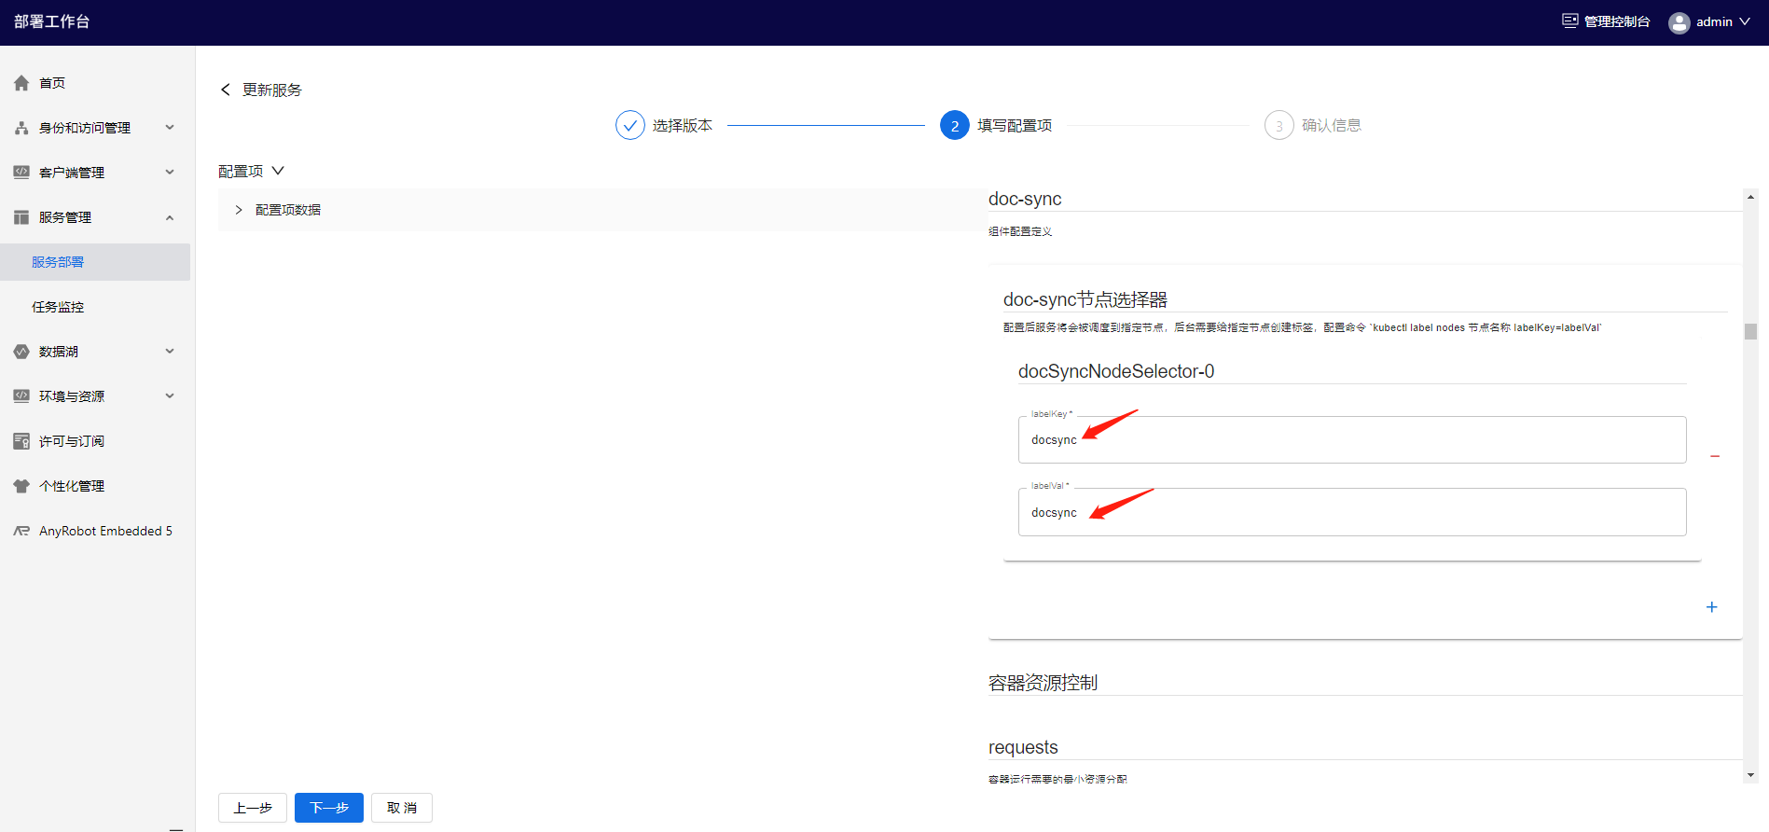Click the completed checkmark step circle
This screenshot has height=832, width=1769.
(x=630, y=125)
